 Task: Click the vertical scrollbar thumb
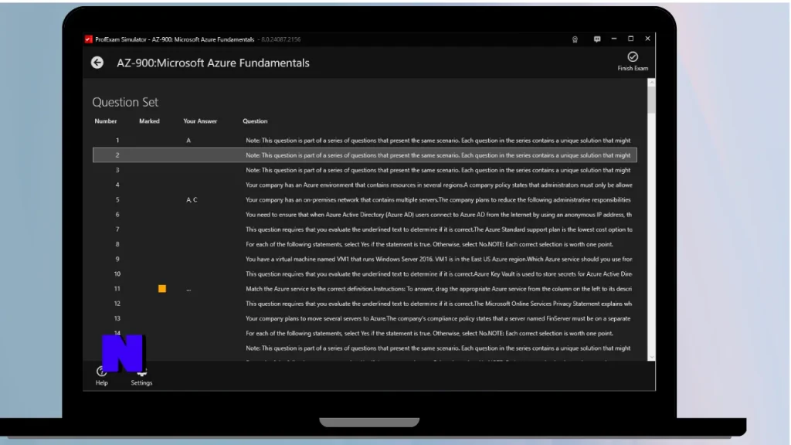tap(651, 100)
